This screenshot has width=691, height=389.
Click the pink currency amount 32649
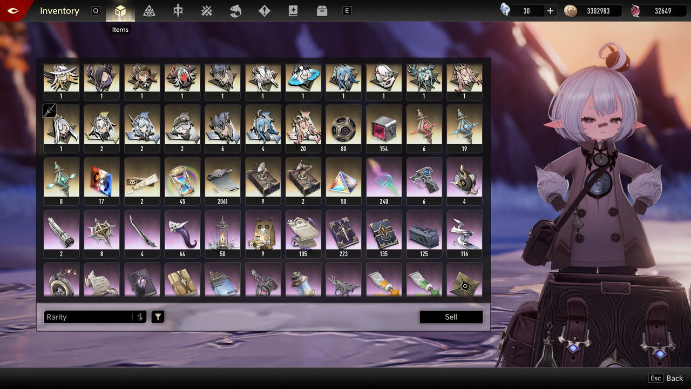tap(663, 11)
